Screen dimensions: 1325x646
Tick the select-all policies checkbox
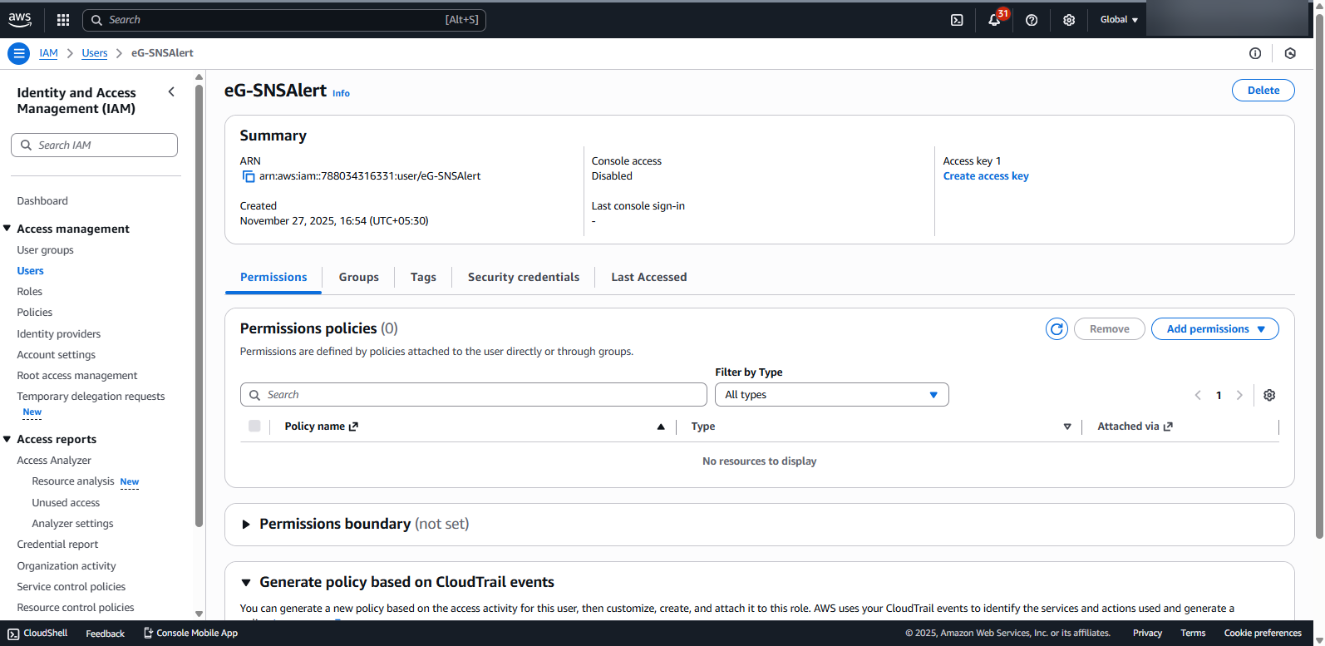(x=254, y=427)
